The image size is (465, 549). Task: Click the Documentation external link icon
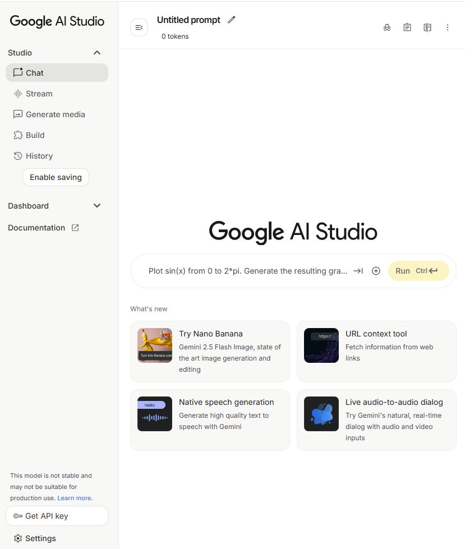pos(75,228)
